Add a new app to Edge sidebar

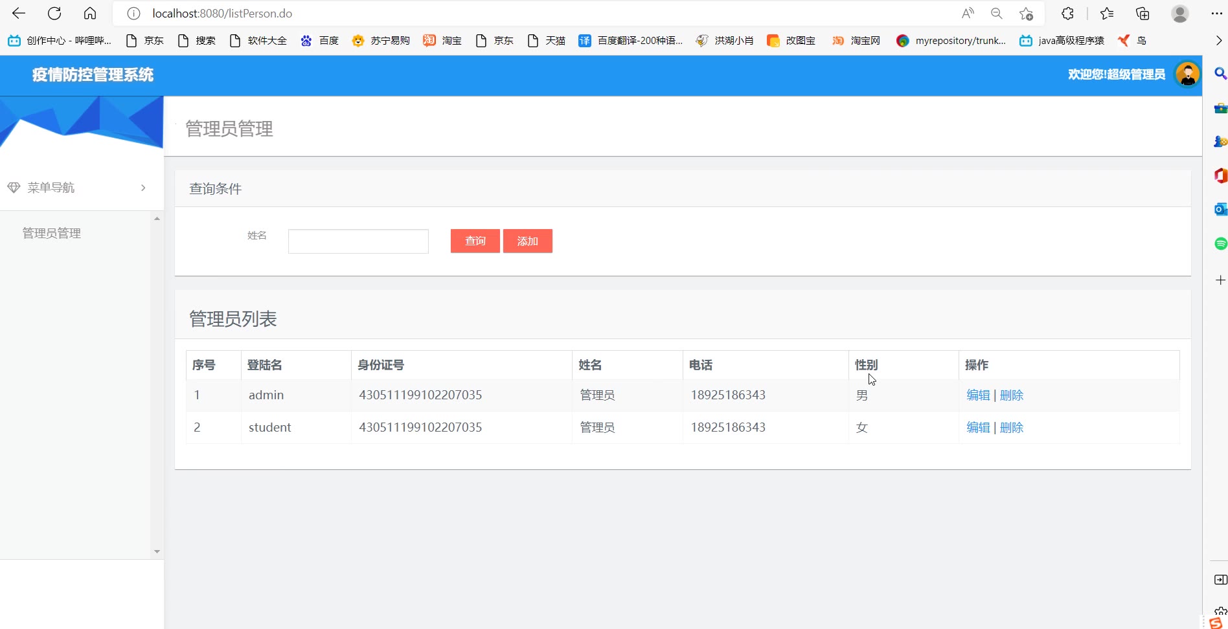(1220, 280)
